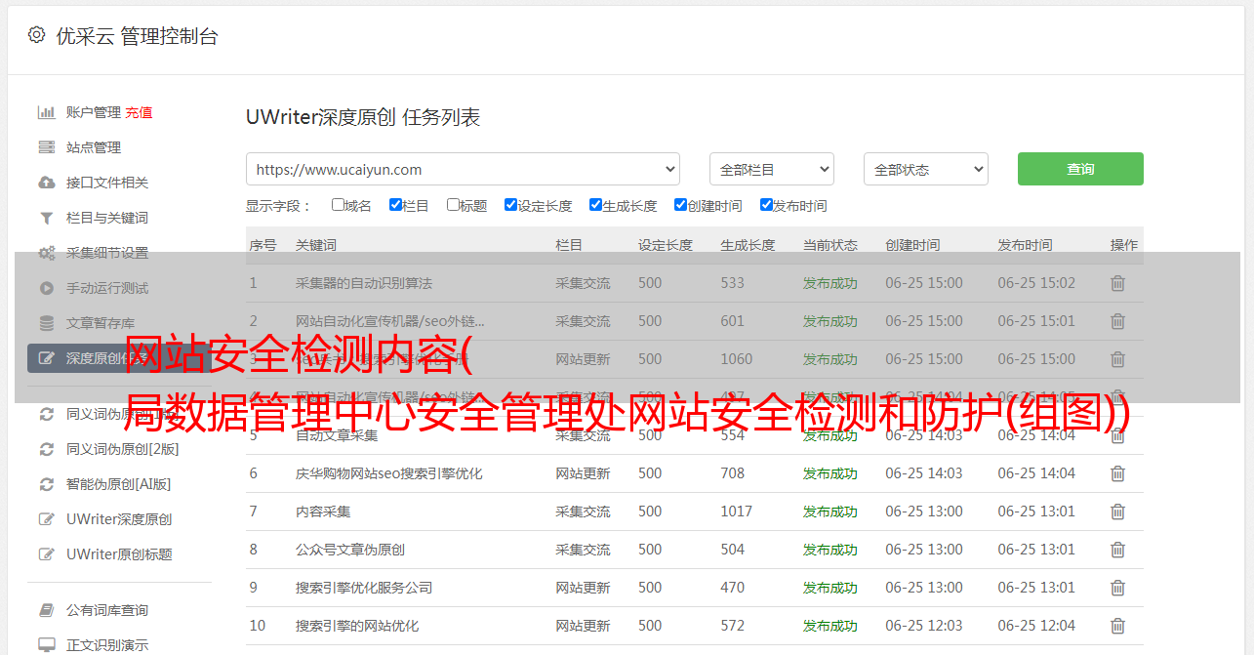Open 账户管理 in the sidebar
The width and height of the screenshot is (1254, 655).
pyautogui.click(x=93, y=112)
